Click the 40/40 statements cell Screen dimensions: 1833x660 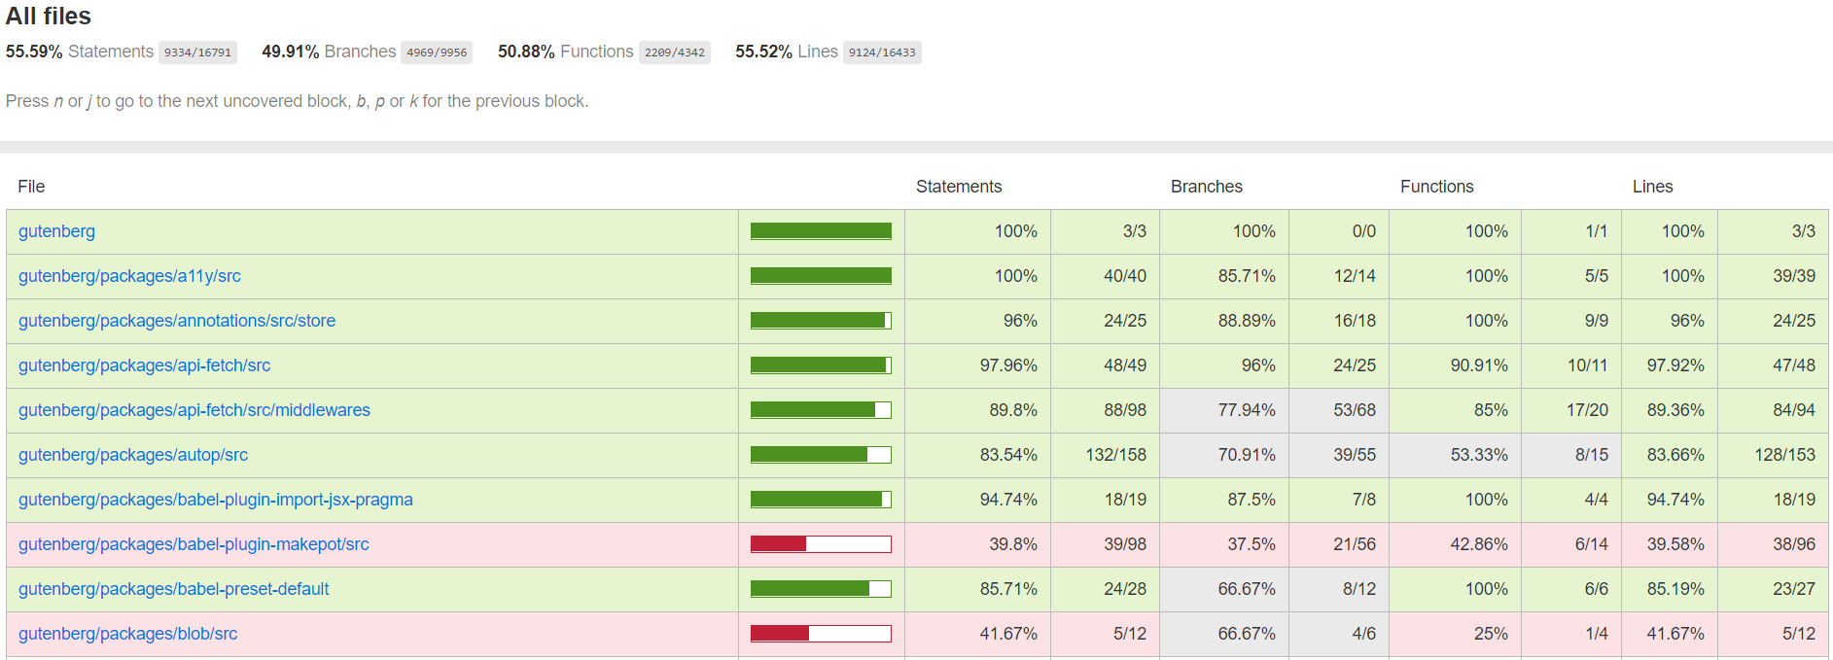[1105, 276]
